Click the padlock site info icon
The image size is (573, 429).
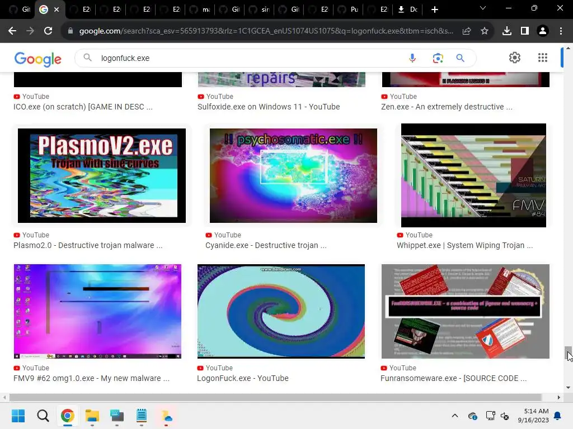[x=71, y=31]
